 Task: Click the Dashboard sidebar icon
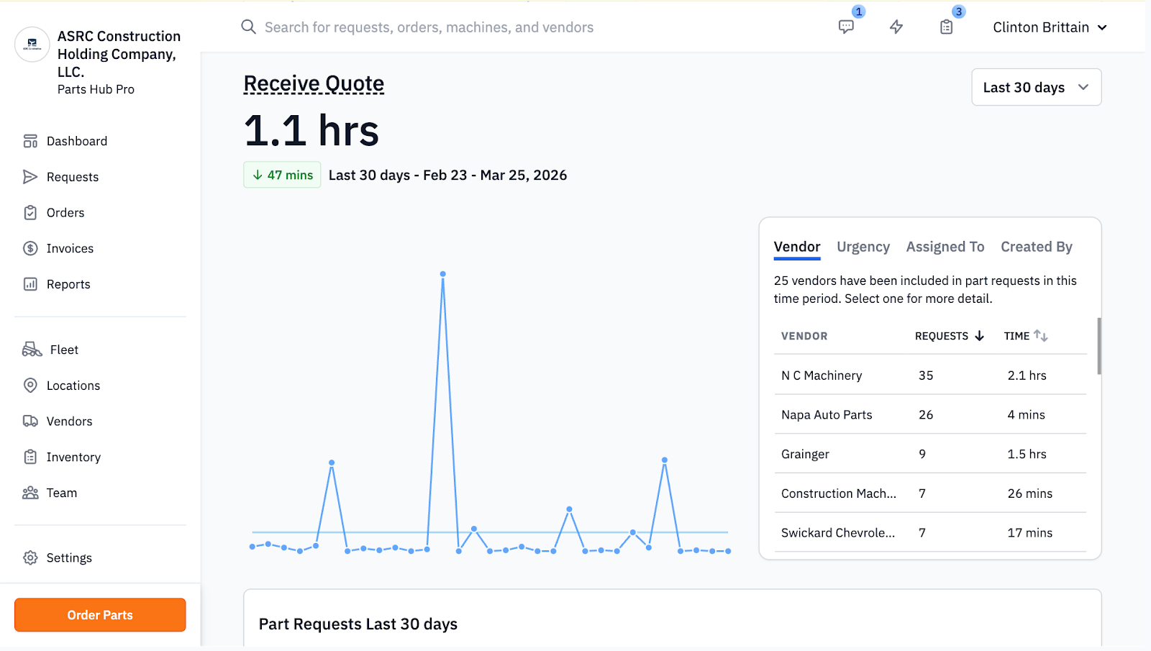point(30,141)
